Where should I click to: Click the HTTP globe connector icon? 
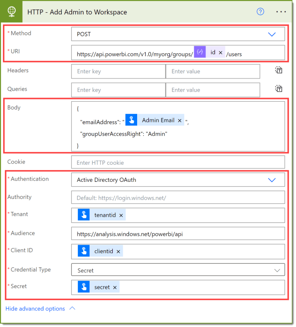11,11
